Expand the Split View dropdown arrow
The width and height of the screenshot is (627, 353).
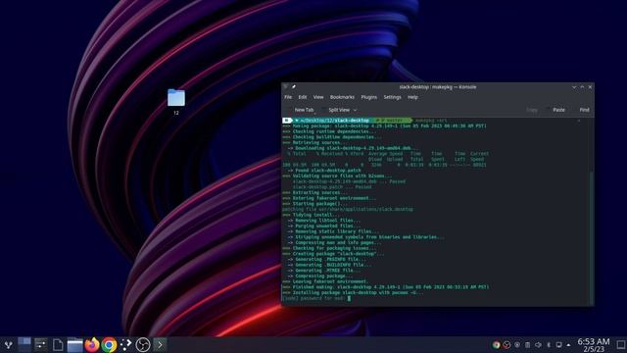coord(355,110)
